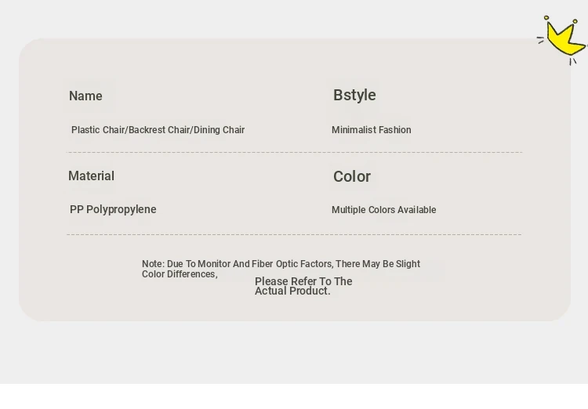Select the PP Polypropylene value
Viewport: 588px width, 409px height.
coord(113,210)
